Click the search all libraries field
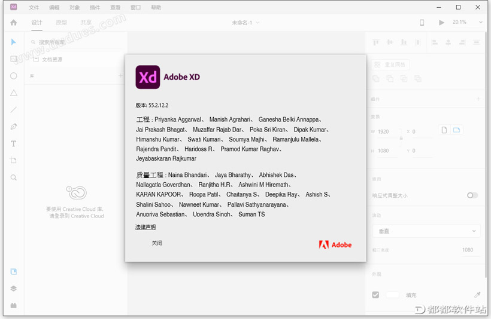 click(77, 42)
